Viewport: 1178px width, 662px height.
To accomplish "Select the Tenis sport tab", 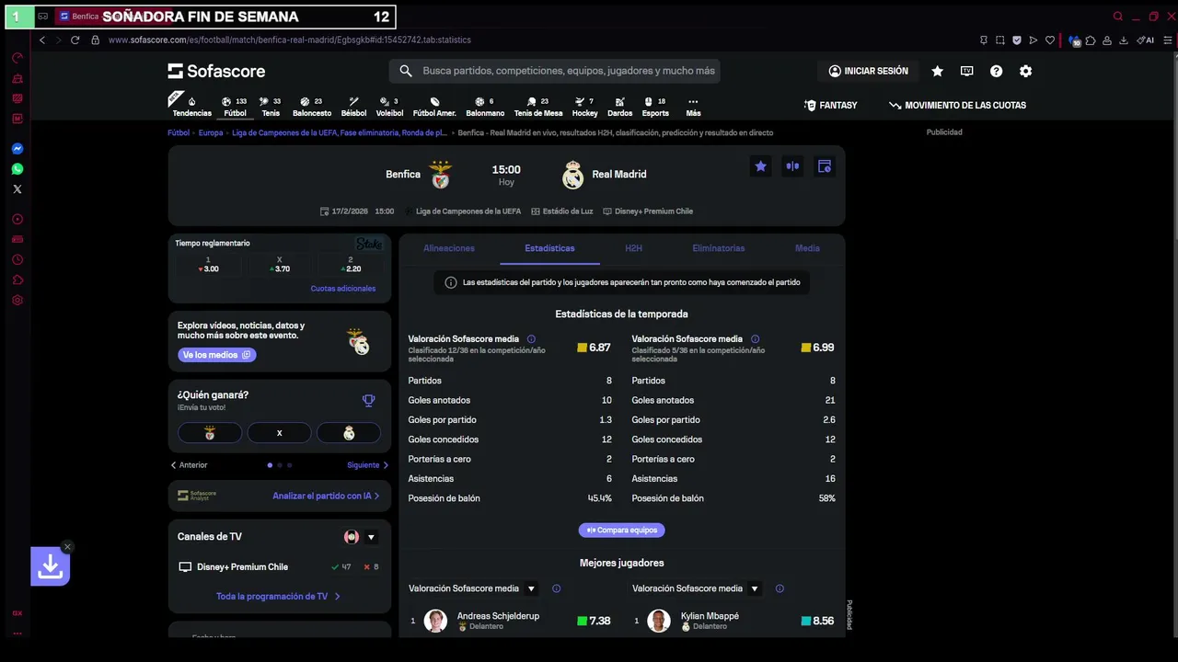I will 271,107.
